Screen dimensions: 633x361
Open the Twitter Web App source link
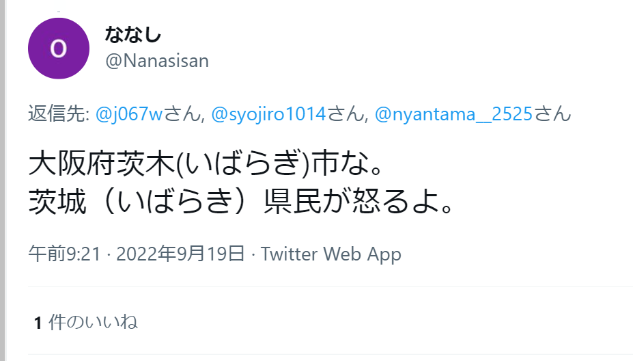coord(331,254)
